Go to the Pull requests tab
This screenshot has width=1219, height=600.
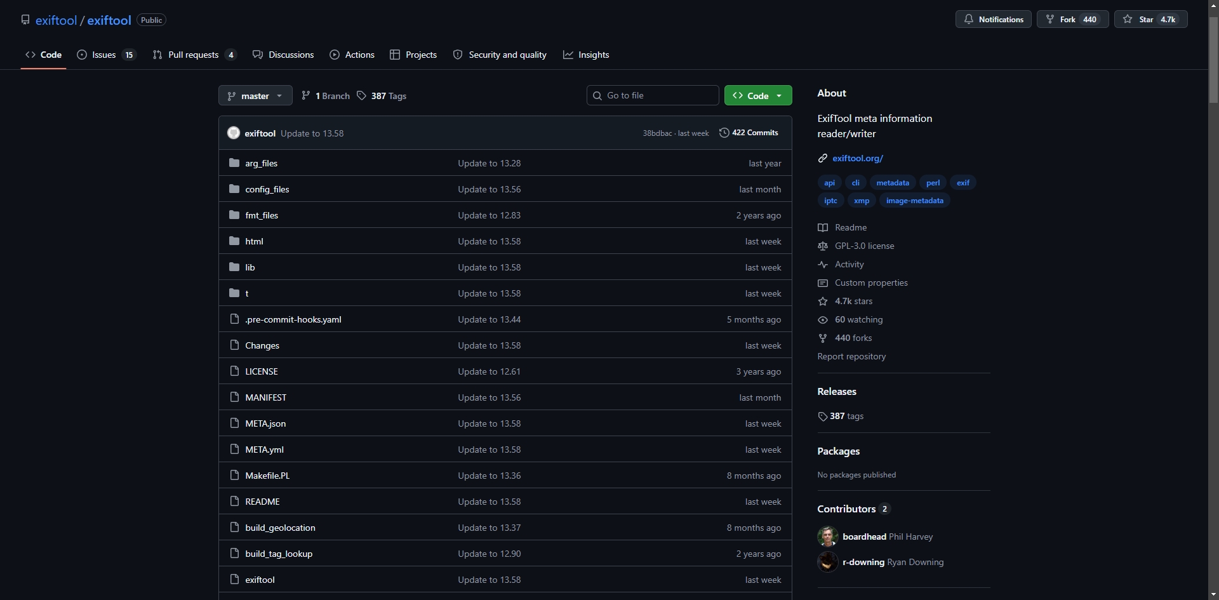[195, 55]
